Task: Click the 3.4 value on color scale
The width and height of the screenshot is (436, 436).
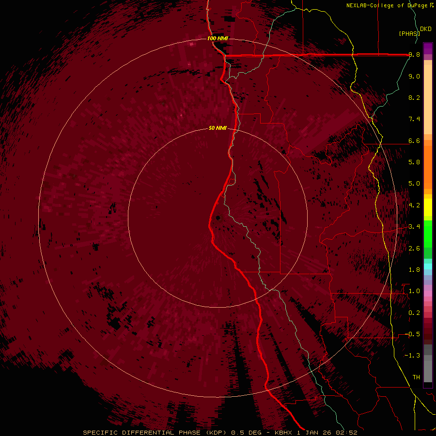Action: (x=414, y=227)
